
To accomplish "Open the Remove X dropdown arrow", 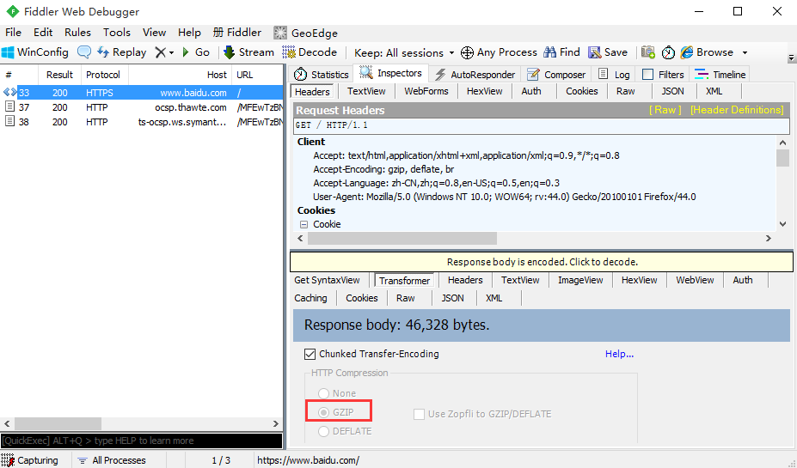I will click(x=171, y=52).
